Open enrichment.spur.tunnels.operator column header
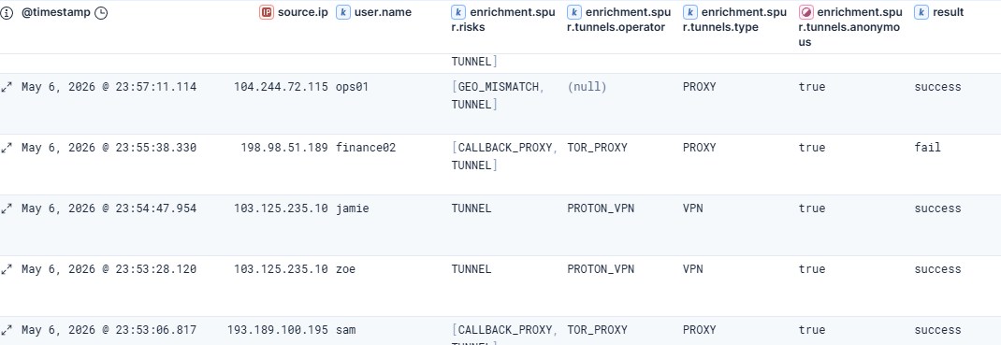The width and height of the screenshot is (1001, 345). 619,20
